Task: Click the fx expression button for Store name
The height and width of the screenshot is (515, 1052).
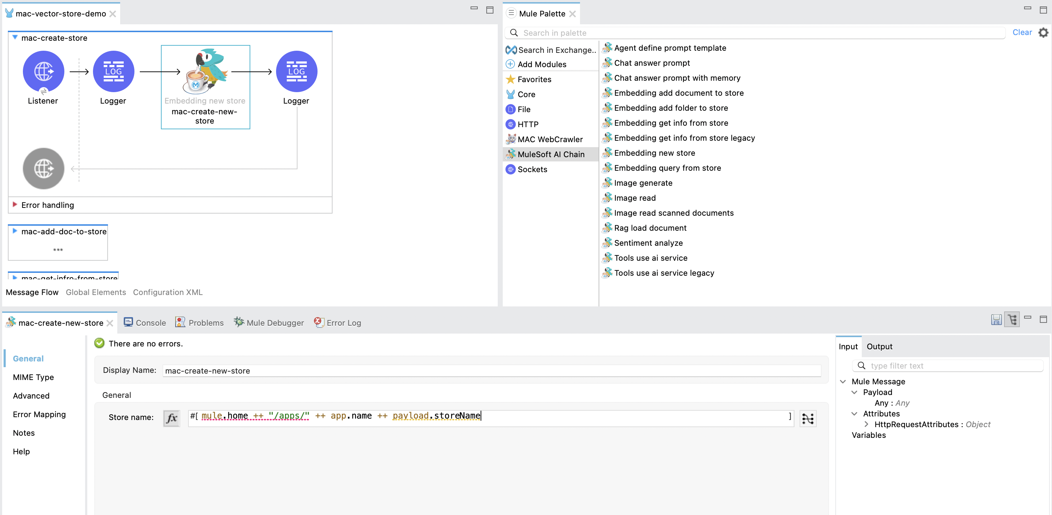Action: point(173,416)
